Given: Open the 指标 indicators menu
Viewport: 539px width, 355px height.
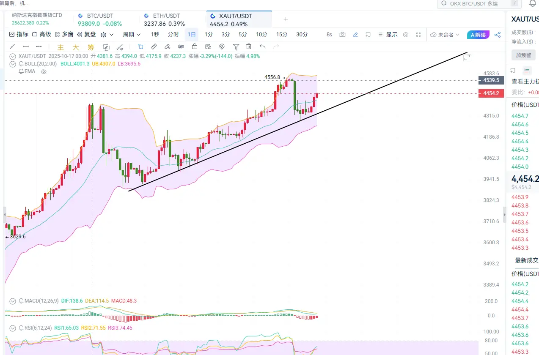Looking at the screenshot, I should click(19, 35).
